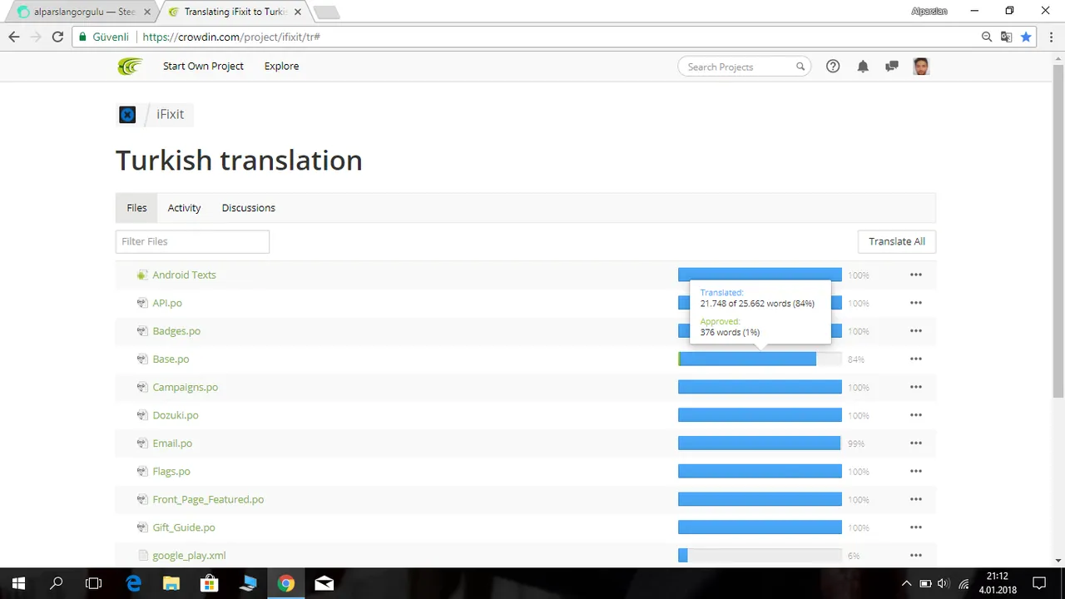Open the Dozuki.po file link

pos(176,415)
